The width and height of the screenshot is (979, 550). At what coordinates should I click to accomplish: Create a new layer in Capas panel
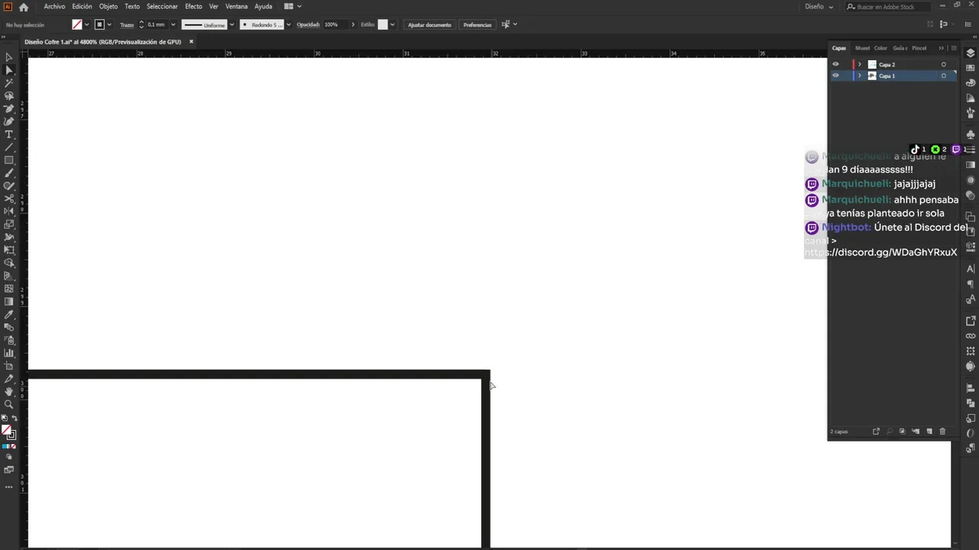(929, 432)
